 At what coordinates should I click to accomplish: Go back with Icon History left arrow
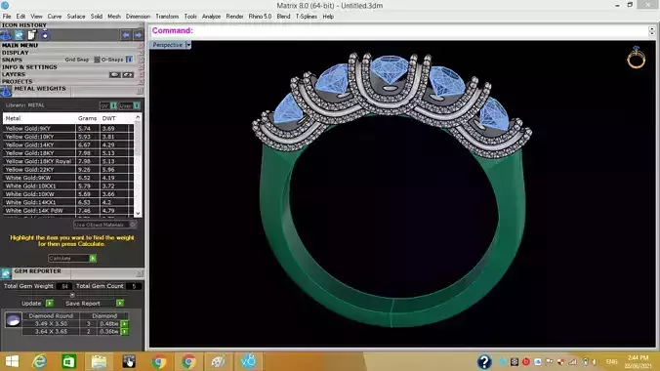tap(126, 35)
